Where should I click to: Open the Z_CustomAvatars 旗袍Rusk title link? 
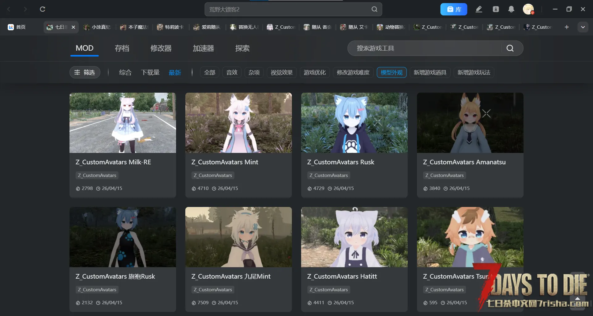pyautogui.click(x=115, y=276)
